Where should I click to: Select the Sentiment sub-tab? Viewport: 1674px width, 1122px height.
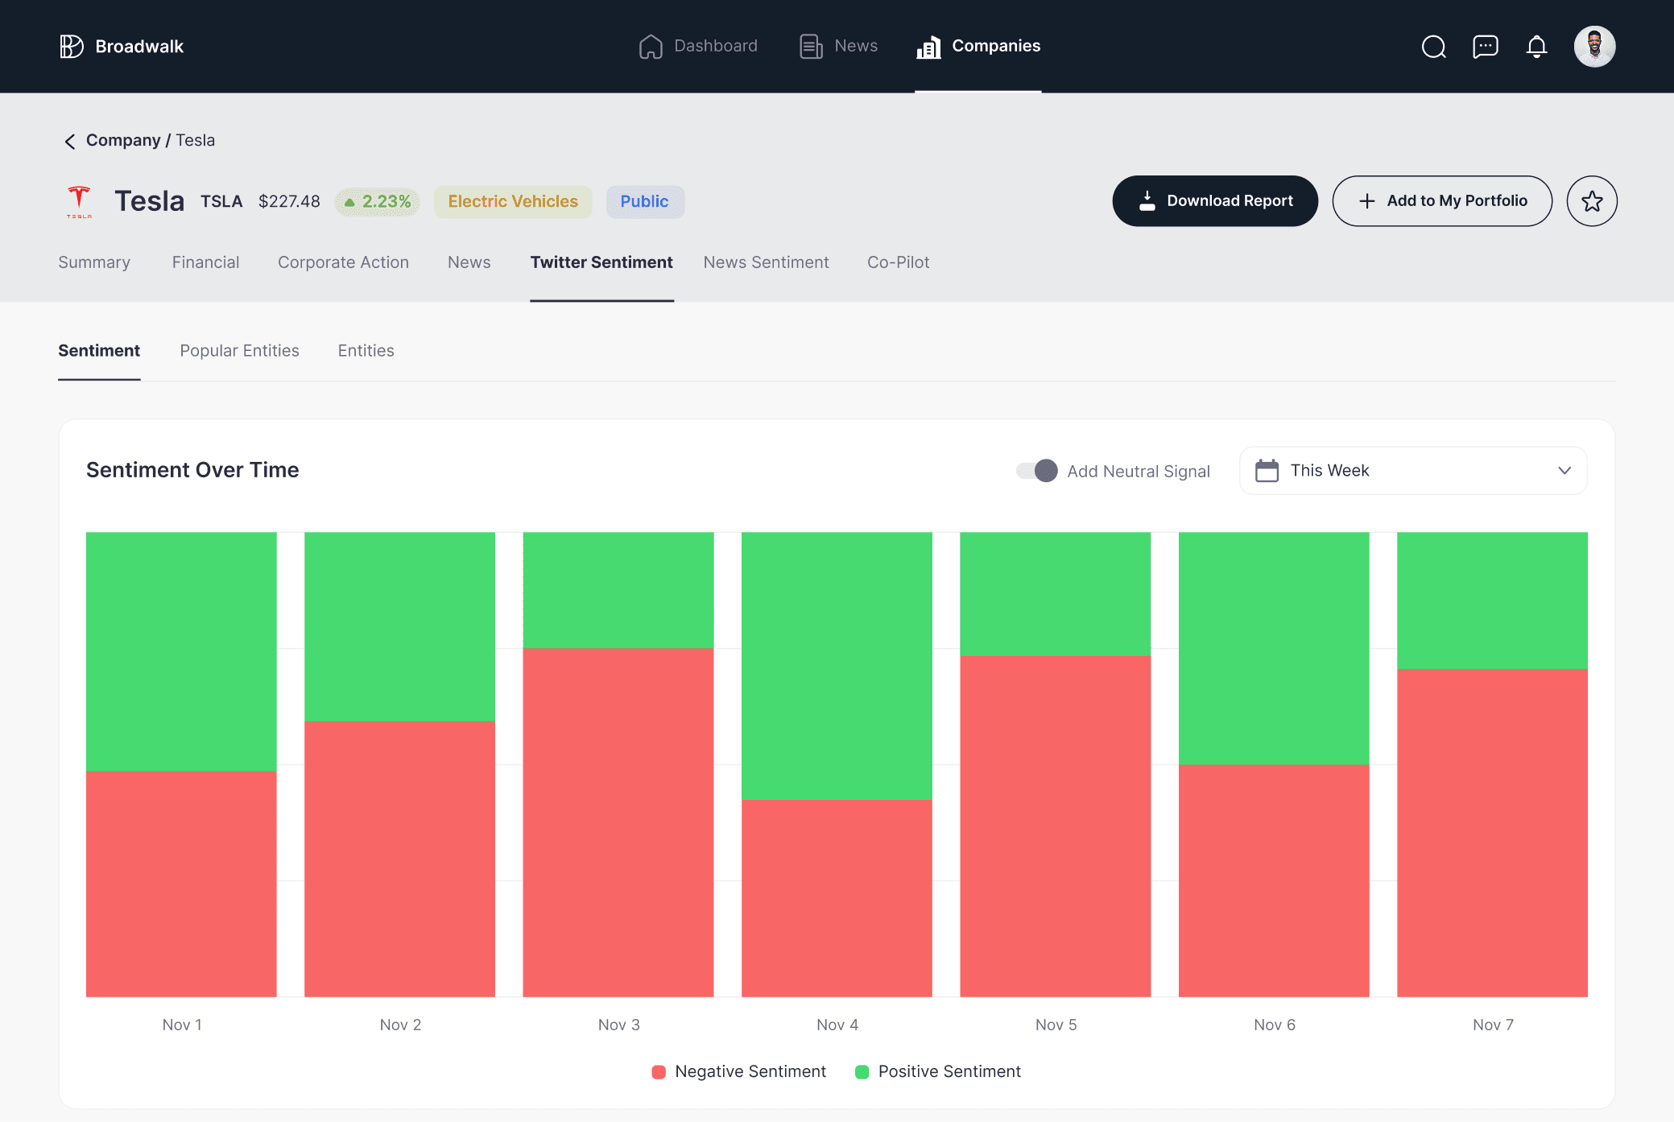tap(99, 351)
